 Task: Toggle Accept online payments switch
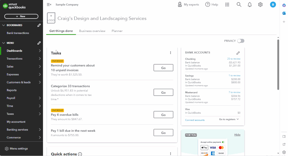pos(223,142)
